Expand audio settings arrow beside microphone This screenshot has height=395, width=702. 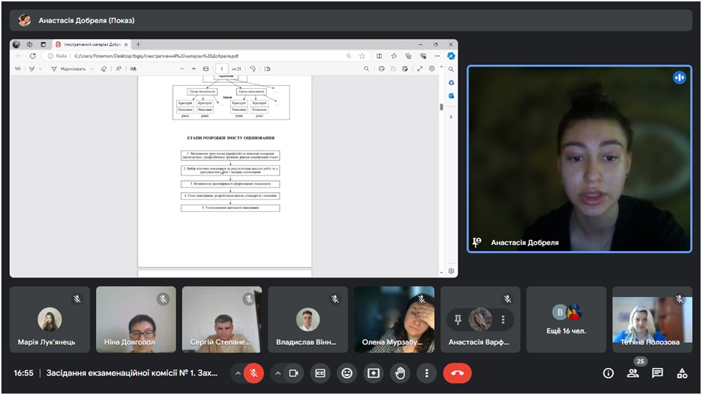(236, 373)
